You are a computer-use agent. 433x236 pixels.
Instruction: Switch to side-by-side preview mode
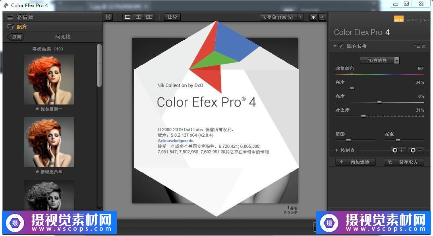tap(149, 17)
